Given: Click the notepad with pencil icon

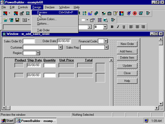Looking at the screenshot, I should click(115, 13).
